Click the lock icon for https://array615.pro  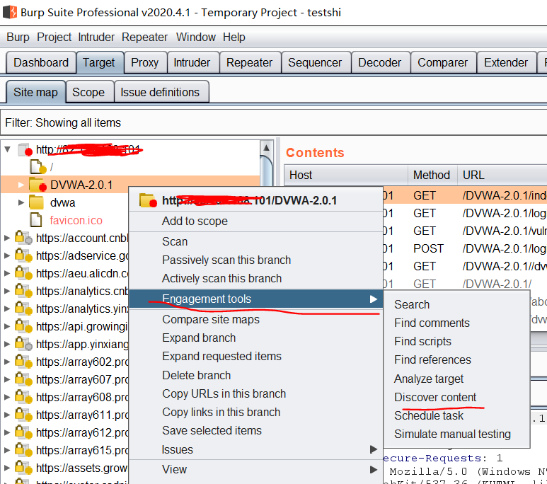[x=23, y=450]
